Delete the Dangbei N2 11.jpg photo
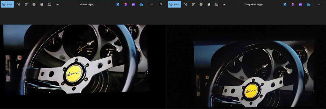Viewport: 326px width, 109px height. [193, 4]
